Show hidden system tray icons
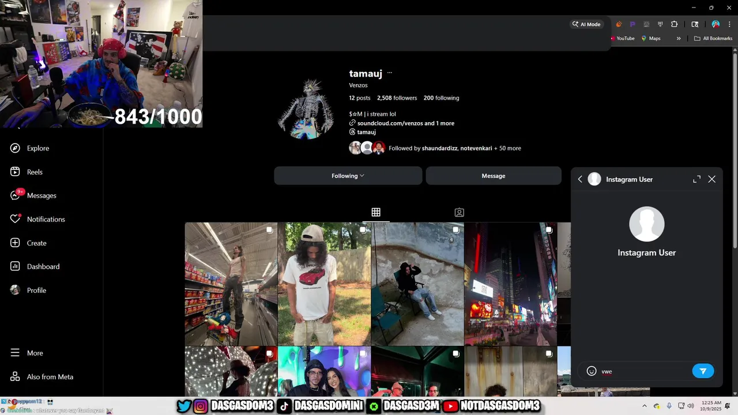738x415 pixels. click(x=644, y=406)
